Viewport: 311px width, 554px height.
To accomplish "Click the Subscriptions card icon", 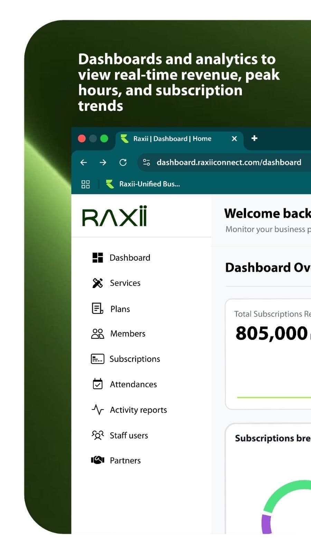I will [x=97, y=359].
